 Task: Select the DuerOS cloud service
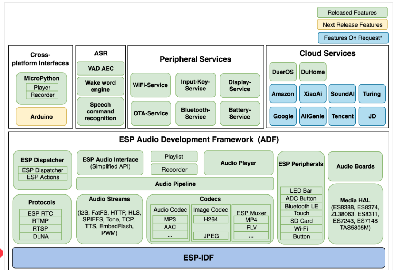pyautogui.click(x=283, y=72)
